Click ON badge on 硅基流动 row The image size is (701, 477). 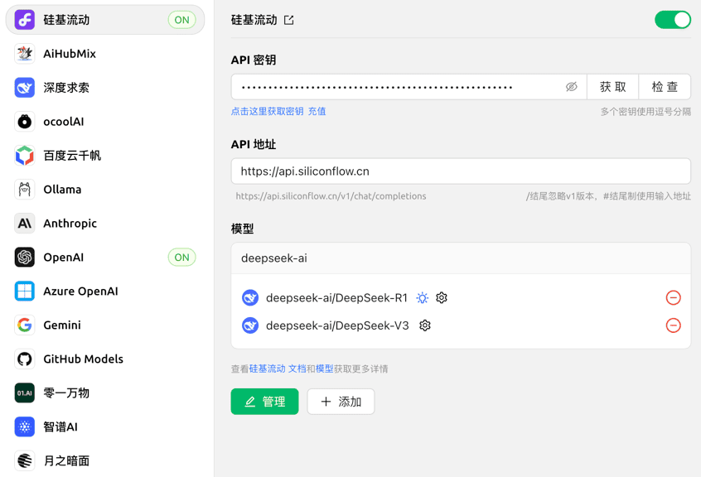pos(182,20)
